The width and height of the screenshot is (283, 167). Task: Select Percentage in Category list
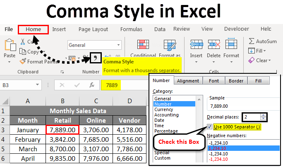pyautogui.click(x=166, y=131)
